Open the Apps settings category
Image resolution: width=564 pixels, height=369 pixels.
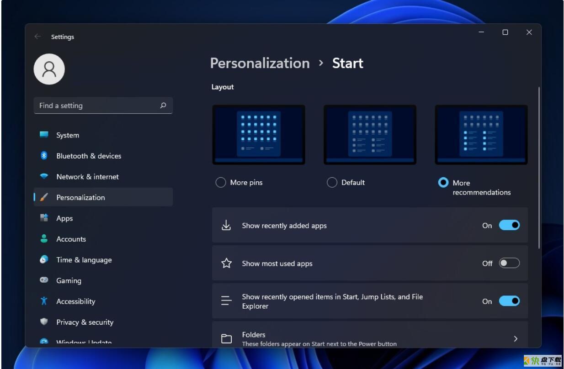pos(103,218)
